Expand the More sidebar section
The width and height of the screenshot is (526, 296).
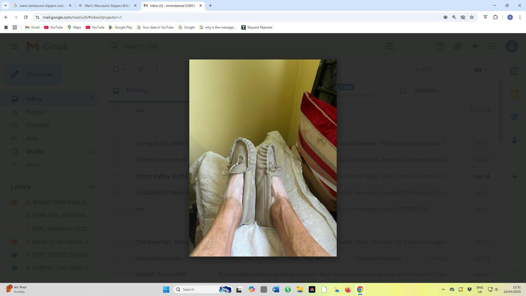click(x=33, y=165)
